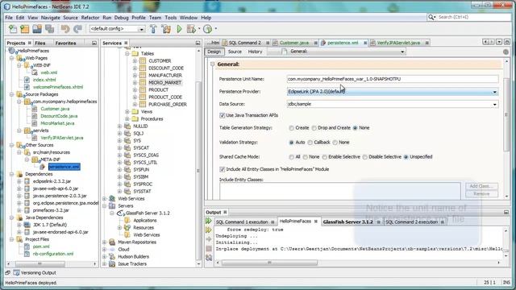Open the Refactor menu
The width and height of the screenshot is (516, 290).
pos(90,18)
